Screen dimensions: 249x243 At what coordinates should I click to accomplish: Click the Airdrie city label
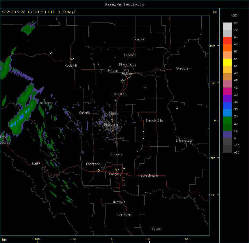(117, 155)
